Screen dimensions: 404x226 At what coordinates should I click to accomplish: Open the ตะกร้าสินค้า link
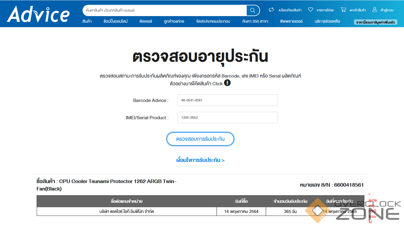[x=358, y=10]
